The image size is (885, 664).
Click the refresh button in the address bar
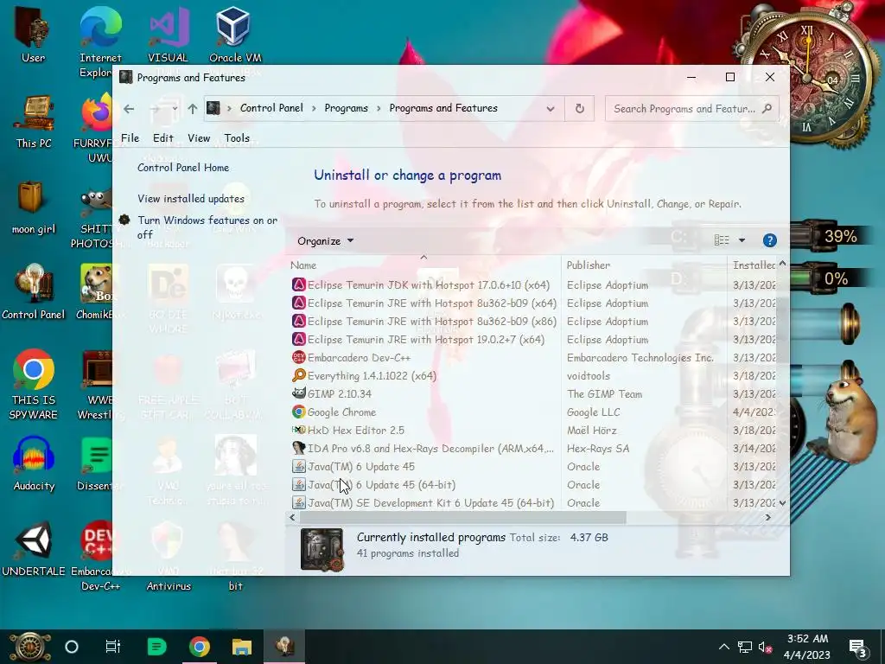click(579, 108)
